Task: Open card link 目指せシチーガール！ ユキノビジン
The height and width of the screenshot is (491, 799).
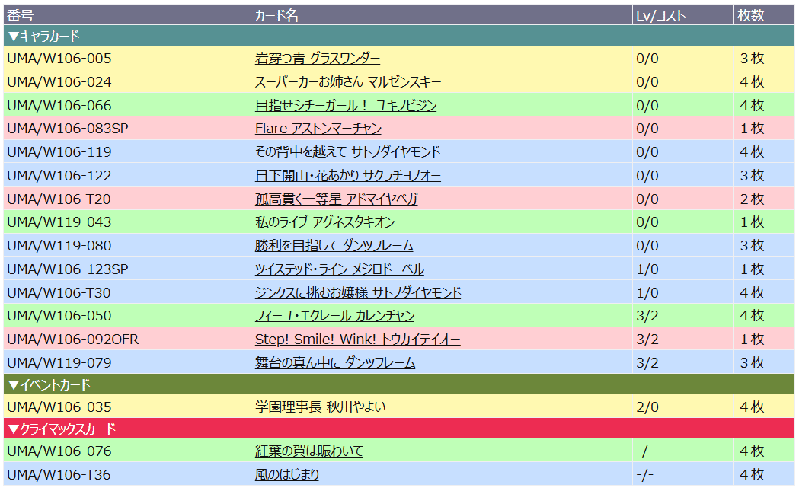Action: pyautogui.click(x=346, y=106)
